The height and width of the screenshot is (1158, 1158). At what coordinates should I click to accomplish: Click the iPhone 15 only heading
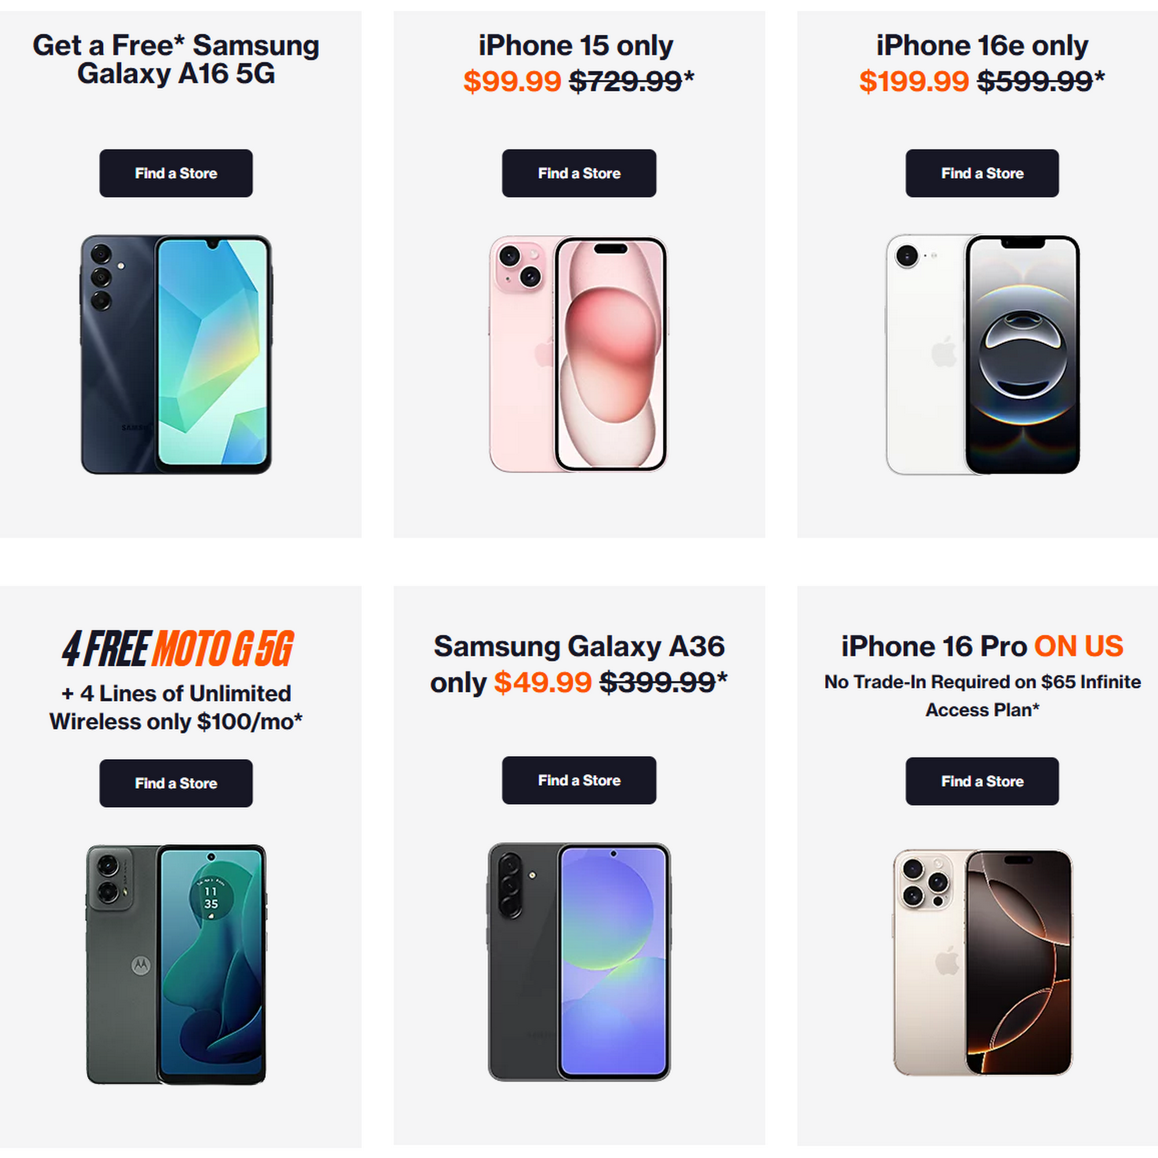coord(576,46)
